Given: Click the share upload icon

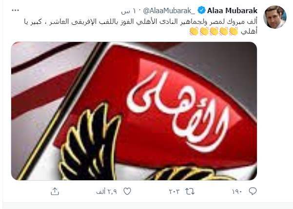Looking at the screenshot, I should pyautogui.click(x=55, y=191).
